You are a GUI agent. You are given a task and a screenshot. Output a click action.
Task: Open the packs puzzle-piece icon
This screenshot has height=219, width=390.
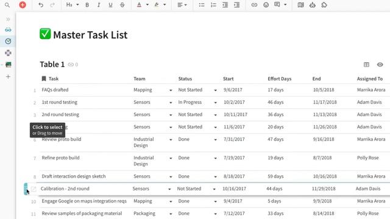point(324,5)
